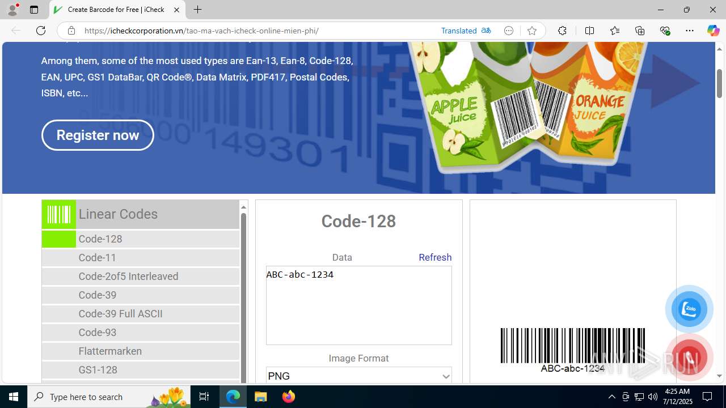The height and width of the screenshot is (408, 726).
Task: Select GS1-128 barcode type
Action: click(141, 370)
